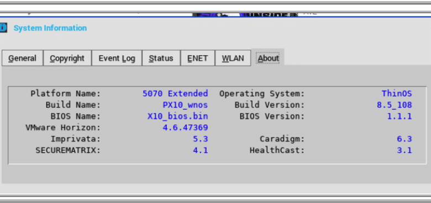
Task: Click the Operating System label
Action: pos(262,93)
